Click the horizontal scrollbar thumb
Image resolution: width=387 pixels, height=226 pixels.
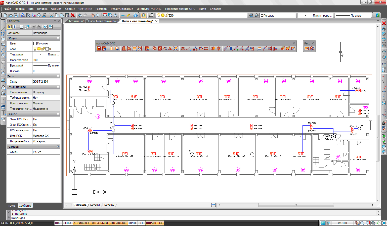tap(296, 205)
